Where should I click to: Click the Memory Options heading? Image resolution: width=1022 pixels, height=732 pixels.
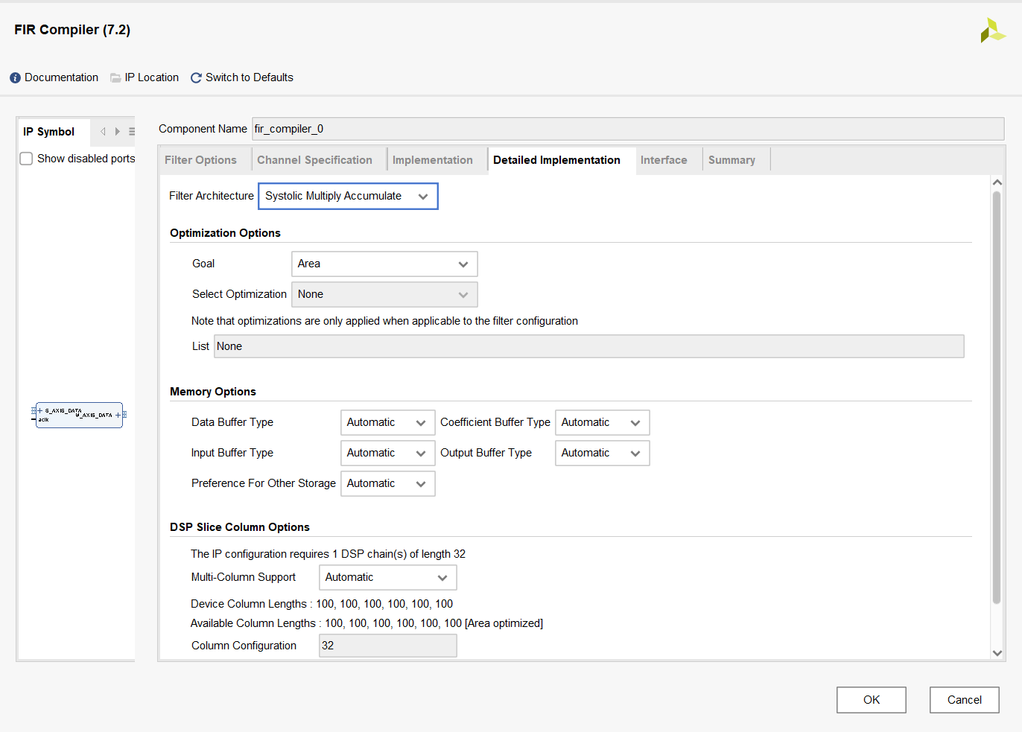(213, 392)
